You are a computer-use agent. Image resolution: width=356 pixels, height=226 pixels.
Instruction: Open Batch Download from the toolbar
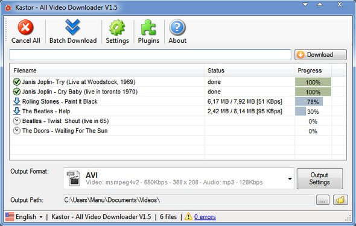tap(73, 32)
